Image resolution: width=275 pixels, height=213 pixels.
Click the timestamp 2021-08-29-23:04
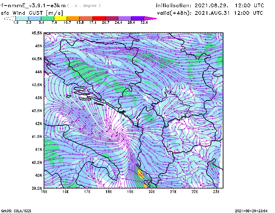pos(251,211)
